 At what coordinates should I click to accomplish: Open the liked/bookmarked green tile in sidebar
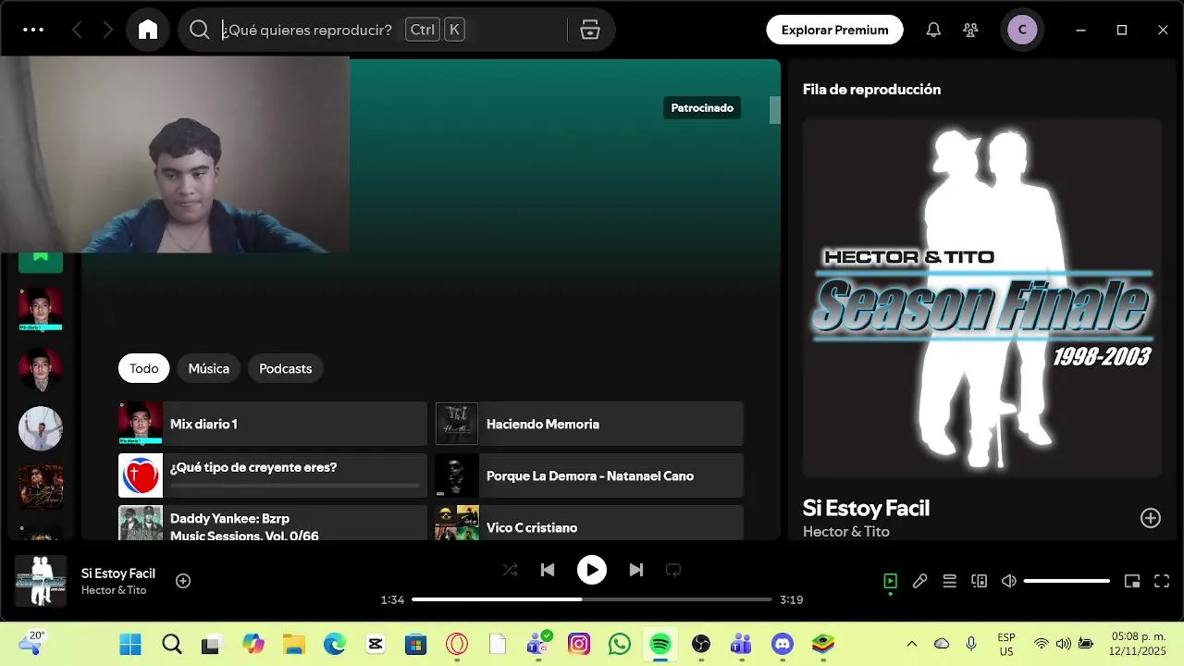coord(41,262)
